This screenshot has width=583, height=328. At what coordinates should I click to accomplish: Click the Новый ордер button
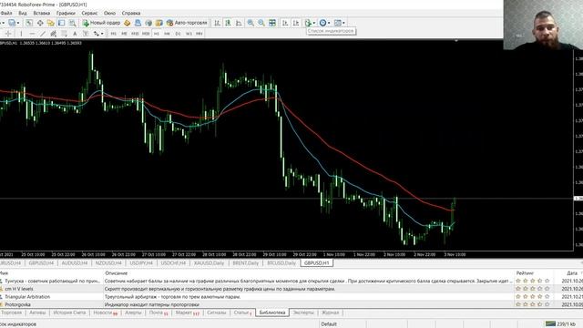coord(101,23)
